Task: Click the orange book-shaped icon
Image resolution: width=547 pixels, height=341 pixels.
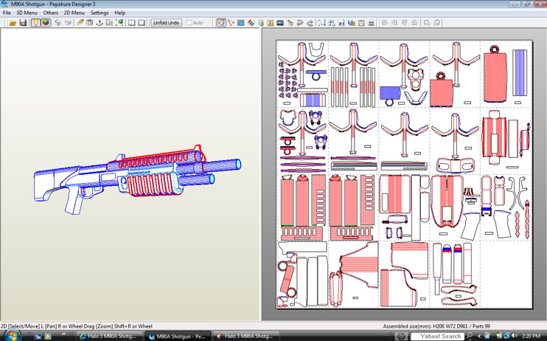Action: [270, 23]
